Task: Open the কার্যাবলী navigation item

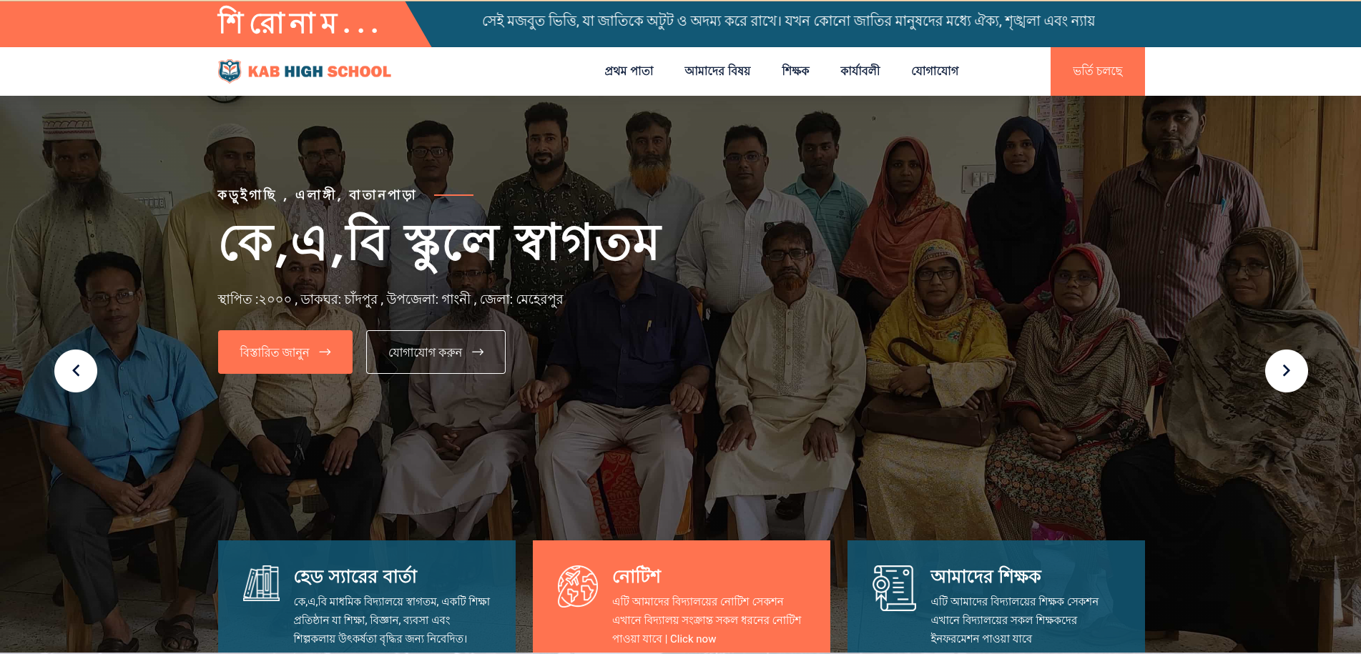Action: 860,71
